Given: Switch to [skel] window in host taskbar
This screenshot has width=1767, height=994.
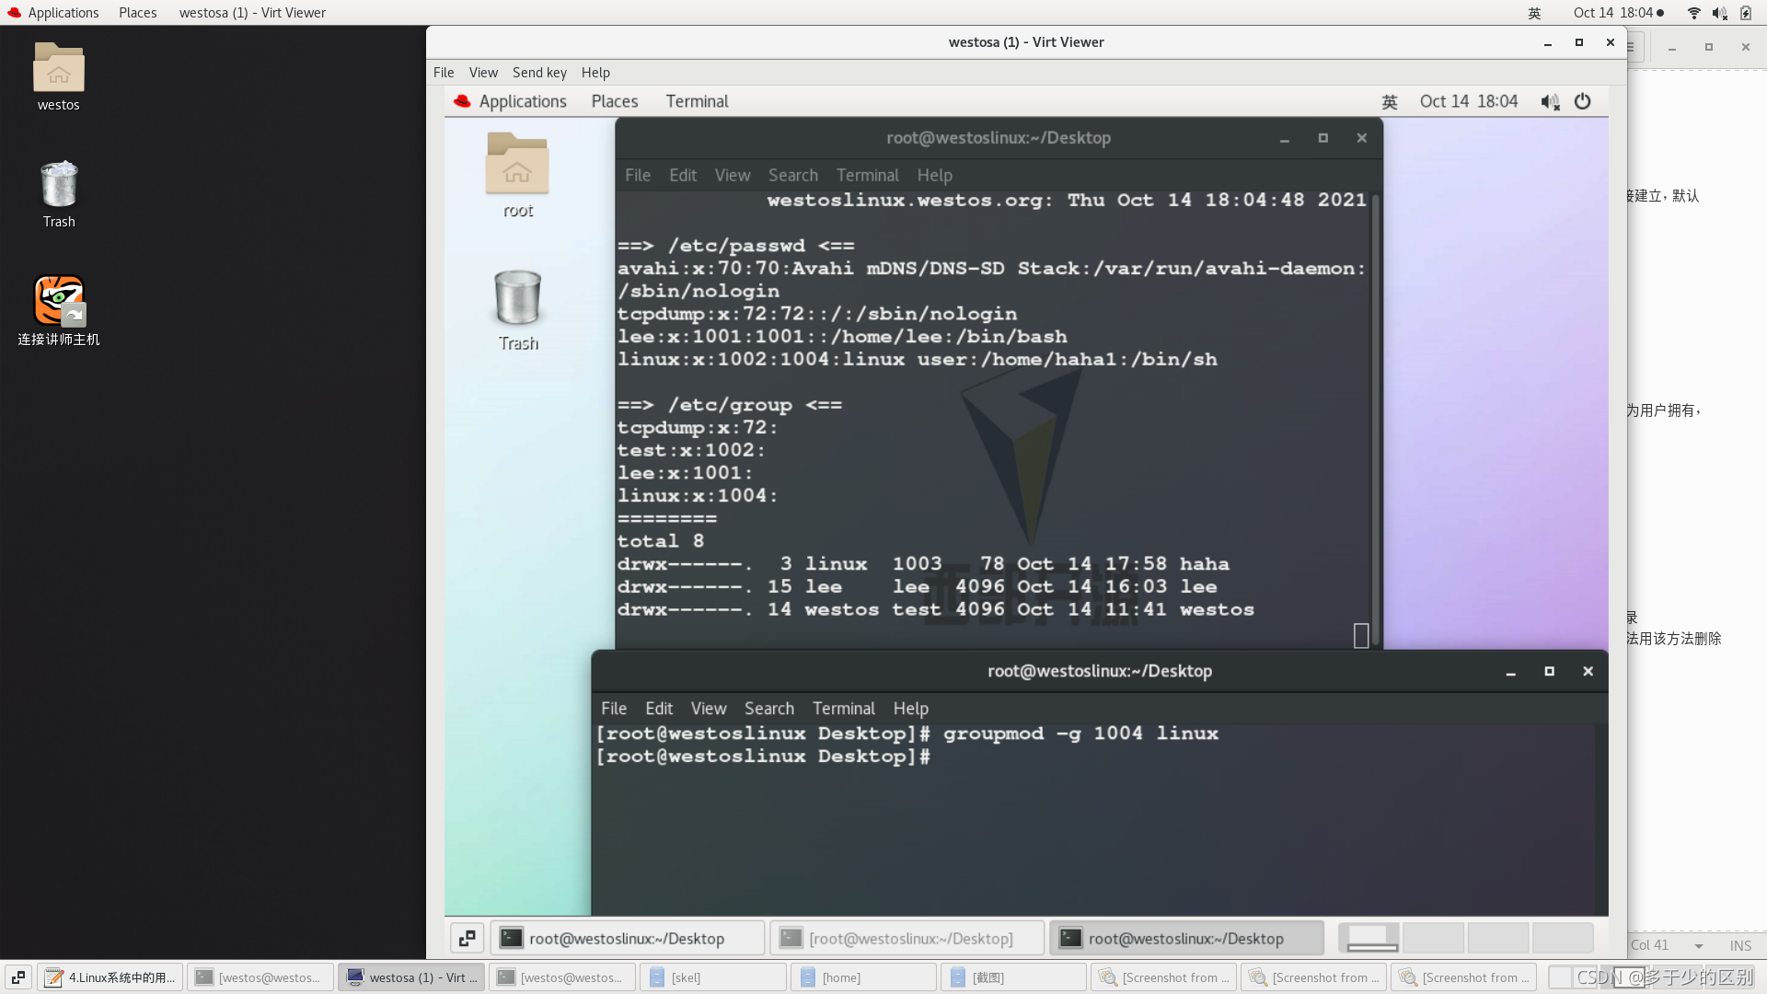Looking at the screenshot, I should point(713,977).
